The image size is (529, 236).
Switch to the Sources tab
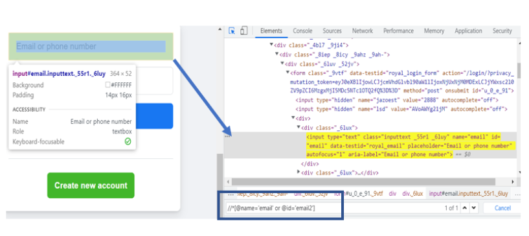[332, 30]
